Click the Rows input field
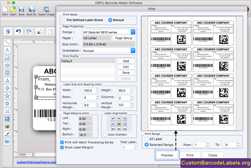The width and height of the screenshot is (251, 168). (90, 98)
